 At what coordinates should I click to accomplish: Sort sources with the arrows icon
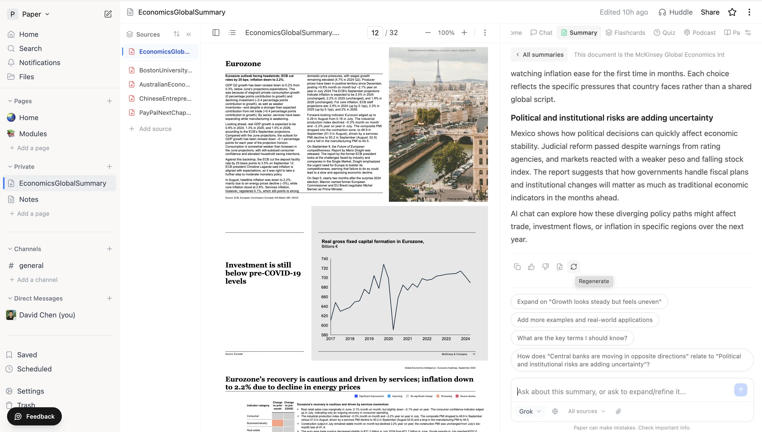176,34
